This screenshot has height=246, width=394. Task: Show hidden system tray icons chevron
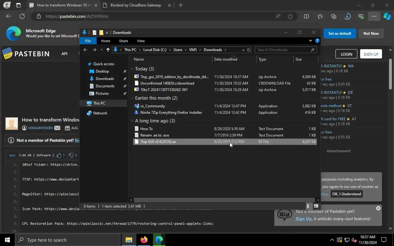(x=332, y=240)
